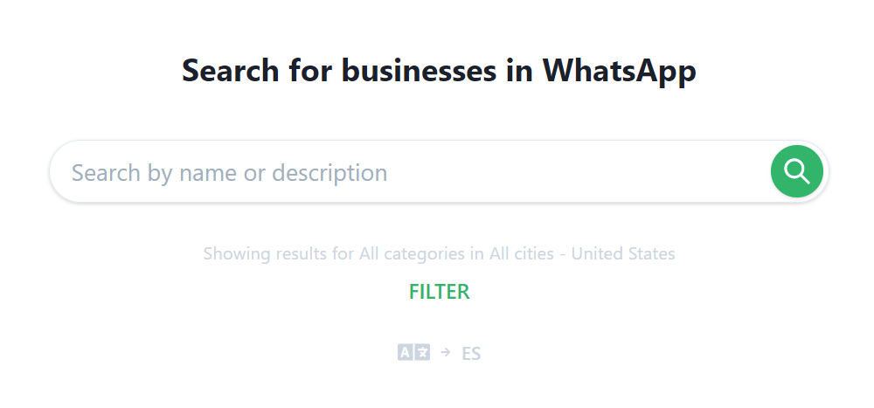Open the FILTER options
Image resolution: width=874 pixels, height=408 pixels.
click(x=440, y=292)
